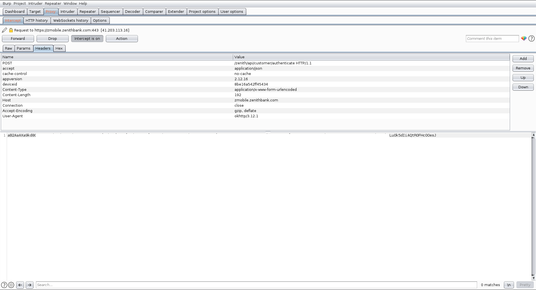The image size is (536, 290).
Task: Toggle the \n newline display button
Action: click(509, 285)
